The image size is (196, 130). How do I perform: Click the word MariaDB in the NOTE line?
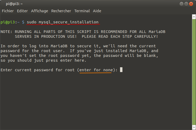[157, 32]
